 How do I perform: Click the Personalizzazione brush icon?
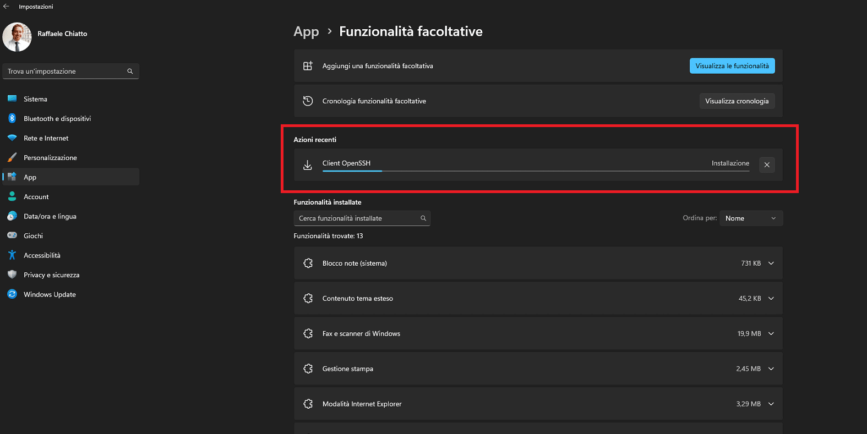click(12, 157)
